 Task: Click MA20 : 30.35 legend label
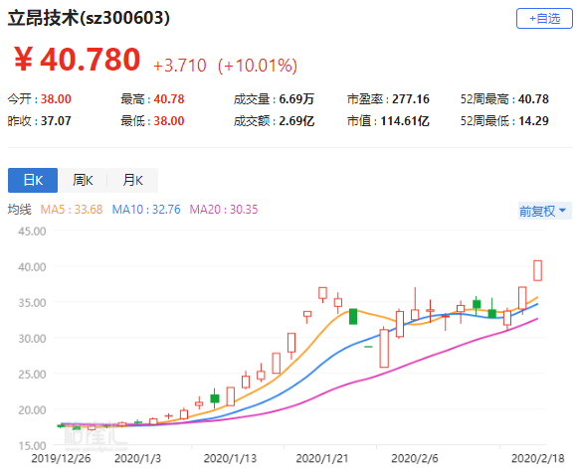224,210
